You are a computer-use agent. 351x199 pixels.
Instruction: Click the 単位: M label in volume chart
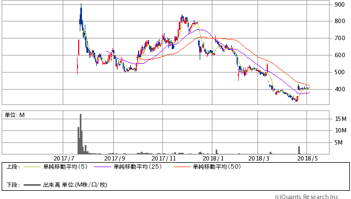15,115
